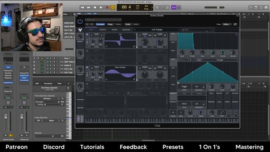Click the MACRO 1 knob

(80, 37)
